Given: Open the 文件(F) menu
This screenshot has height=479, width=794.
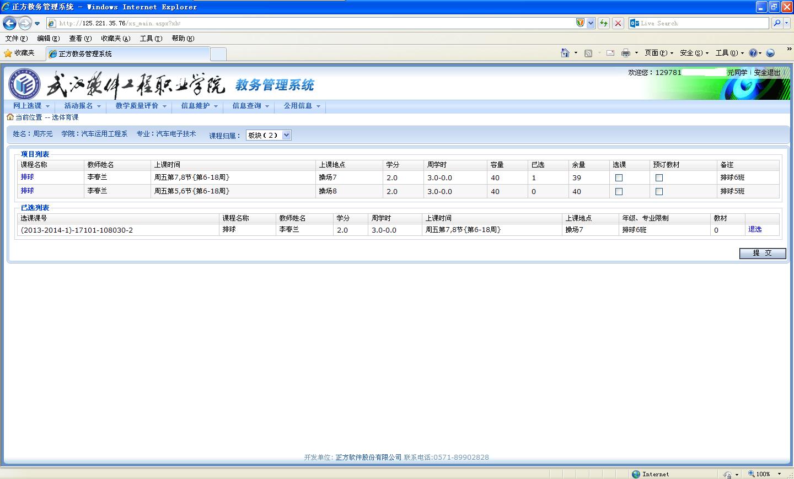Looking at the screenshot, I should click(x=16, y=39).
